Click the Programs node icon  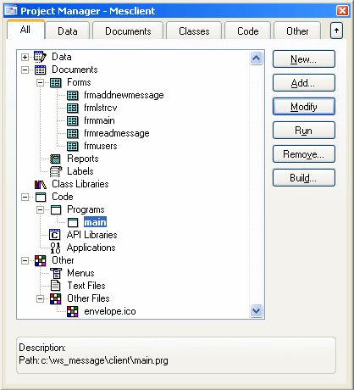point(56,209)
